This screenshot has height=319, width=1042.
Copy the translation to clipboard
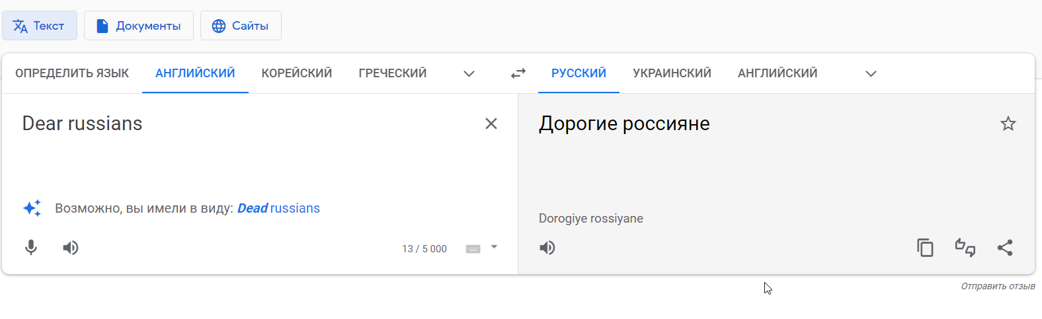coord(925,248)
